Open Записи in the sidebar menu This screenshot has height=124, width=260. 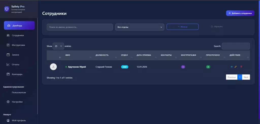tap(15, 55)
